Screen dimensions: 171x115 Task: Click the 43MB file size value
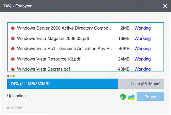click(x=124, y=69)
